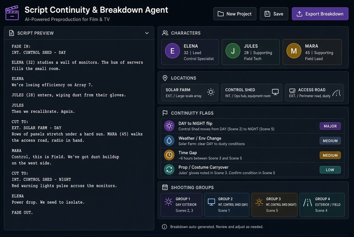Click the SCRIPT PREVIEW panel title
Image resolution: width=354 pixels, height=237 pixels.
pyautogui.click(x=36, y=33)
